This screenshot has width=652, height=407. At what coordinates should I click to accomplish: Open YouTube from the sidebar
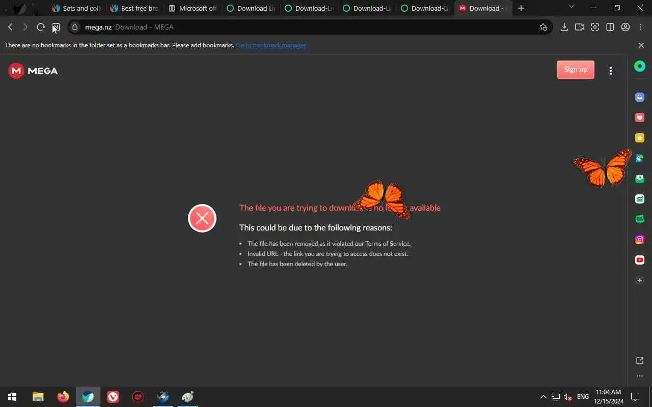pos(640,260)
